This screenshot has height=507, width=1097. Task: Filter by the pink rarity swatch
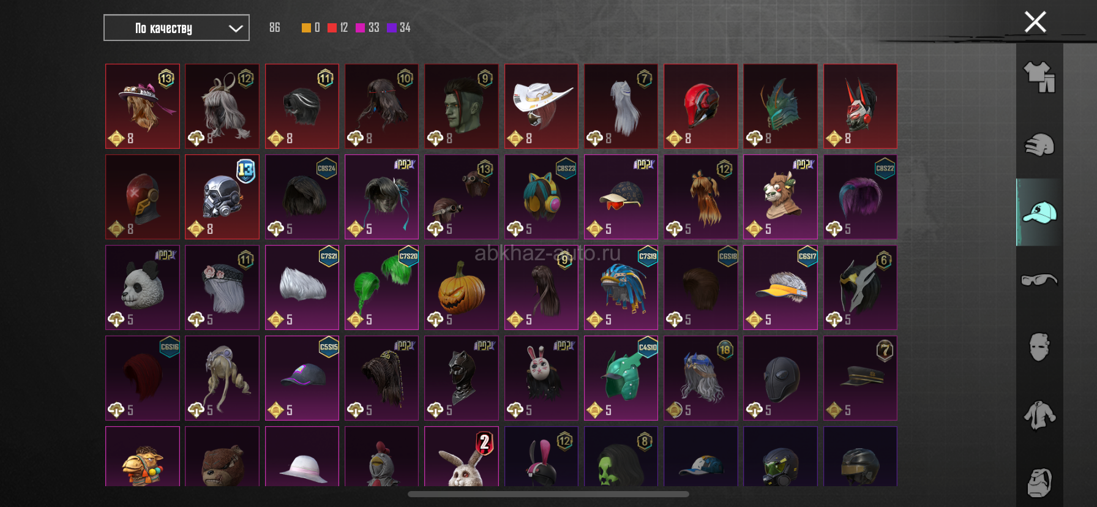pos(360,28)
